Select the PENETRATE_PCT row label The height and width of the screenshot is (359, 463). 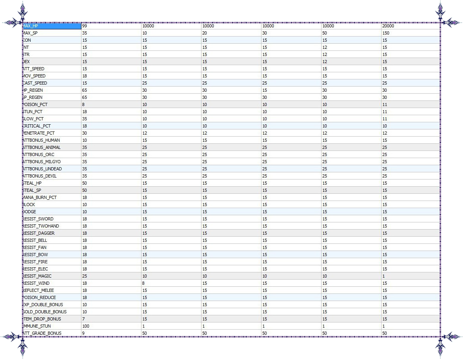pos(39,133)
